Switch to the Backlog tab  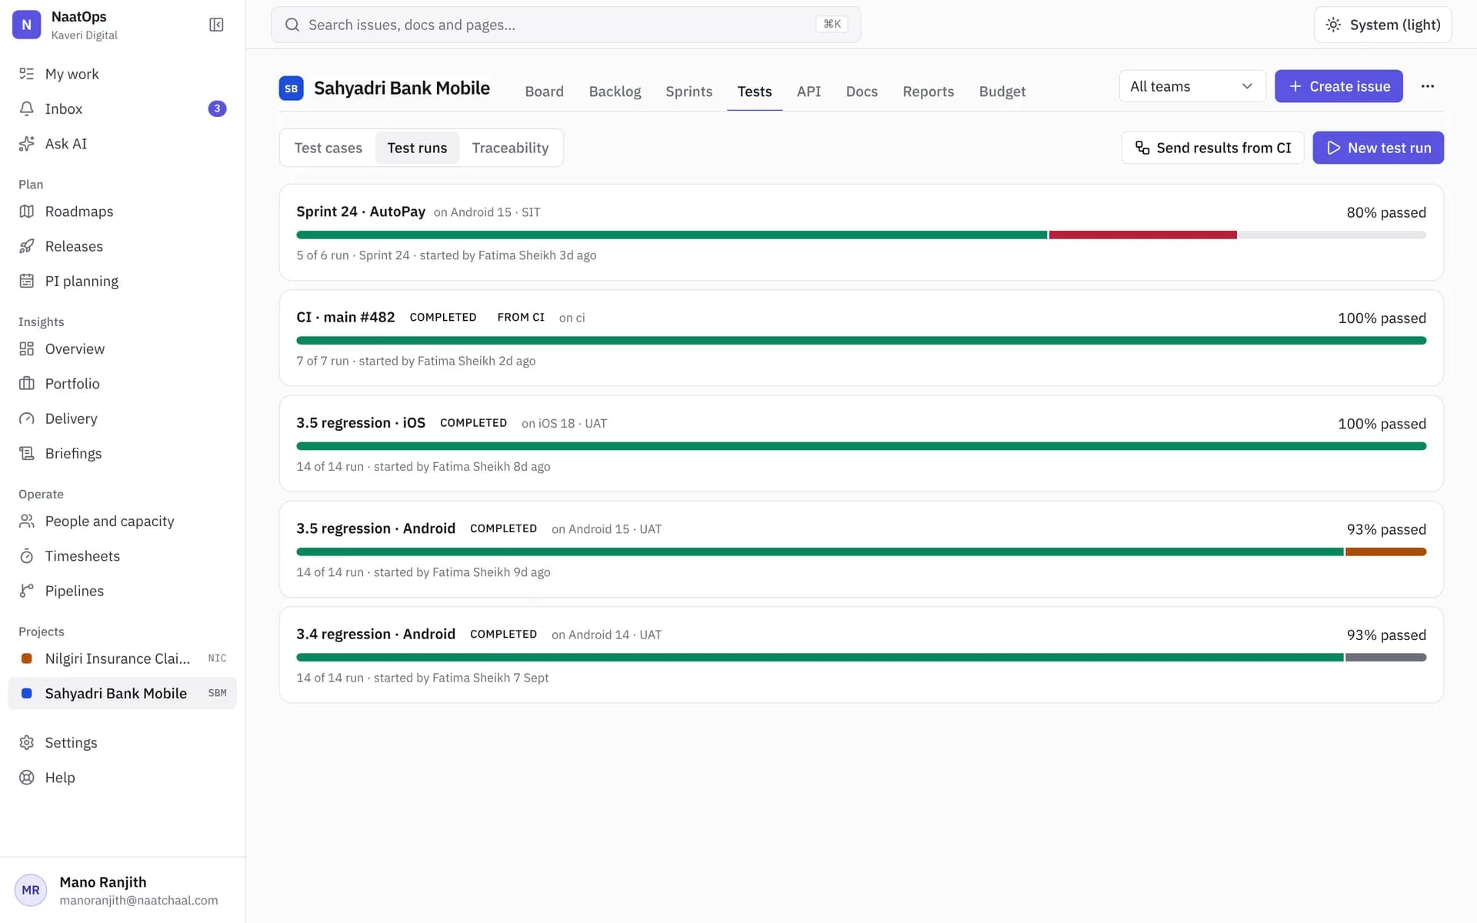(x=615, y=91)
